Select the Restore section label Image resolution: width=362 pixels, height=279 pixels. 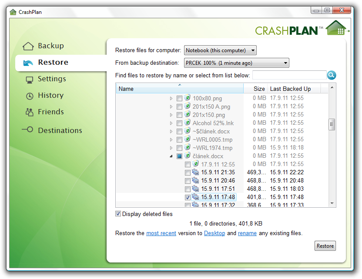(53, 62)
